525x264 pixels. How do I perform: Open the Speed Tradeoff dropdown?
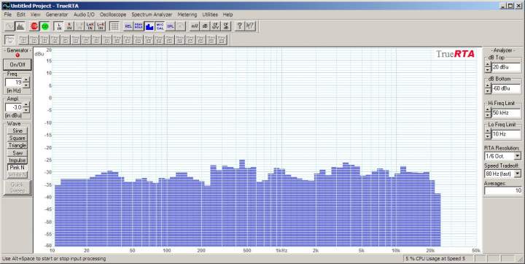[x=518, y=174]
